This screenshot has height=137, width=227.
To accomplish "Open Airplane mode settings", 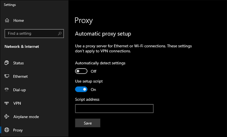I will (x=26, y=117).
